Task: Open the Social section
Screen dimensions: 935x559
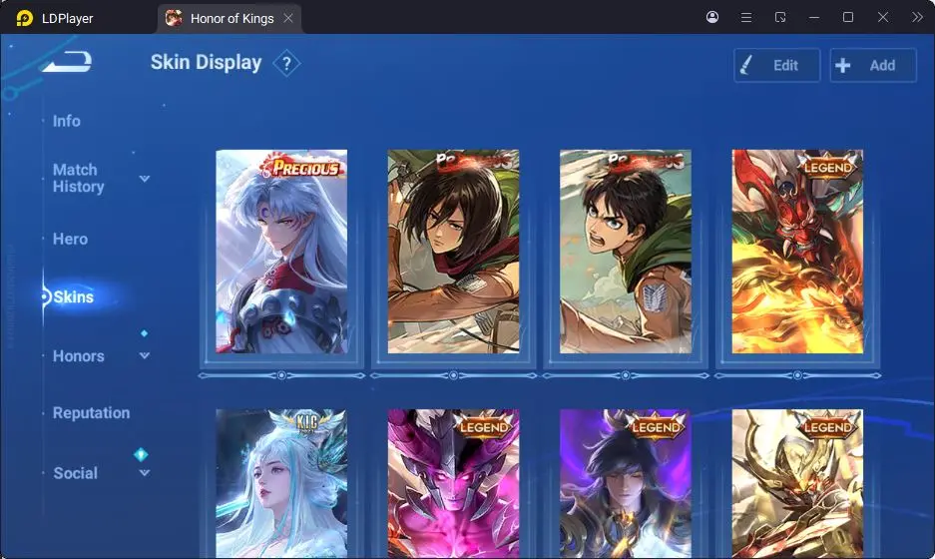Action: (75, 473)
